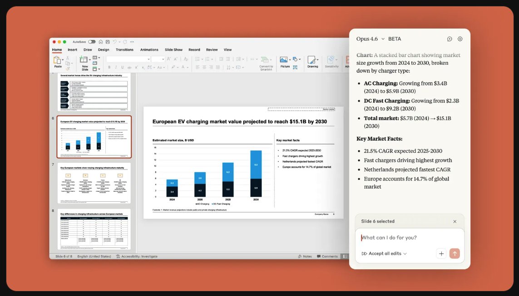Toggle Strikethrough formatting

click(x=129, y=68)
